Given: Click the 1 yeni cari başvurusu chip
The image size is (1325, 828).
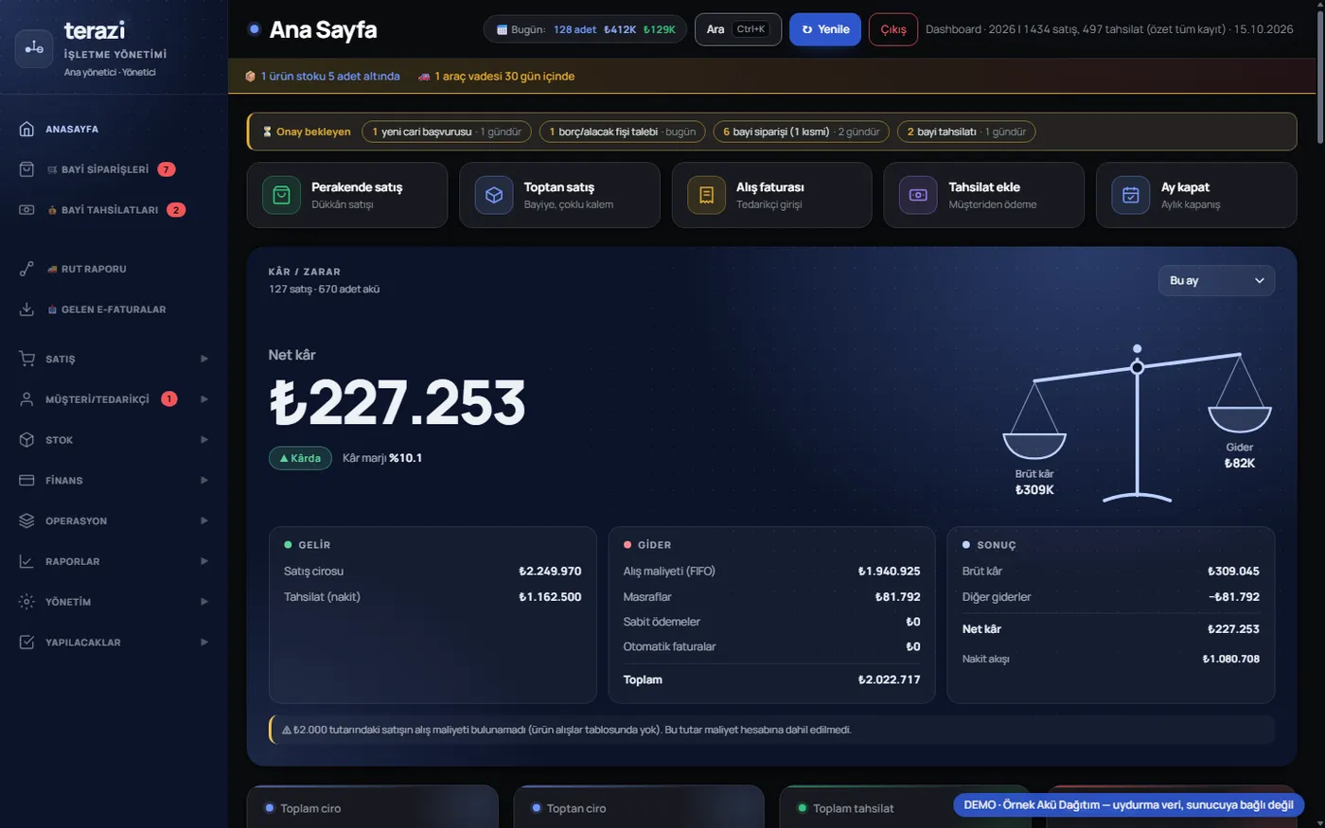Looking at the screenshot, I should coord(447,132).
